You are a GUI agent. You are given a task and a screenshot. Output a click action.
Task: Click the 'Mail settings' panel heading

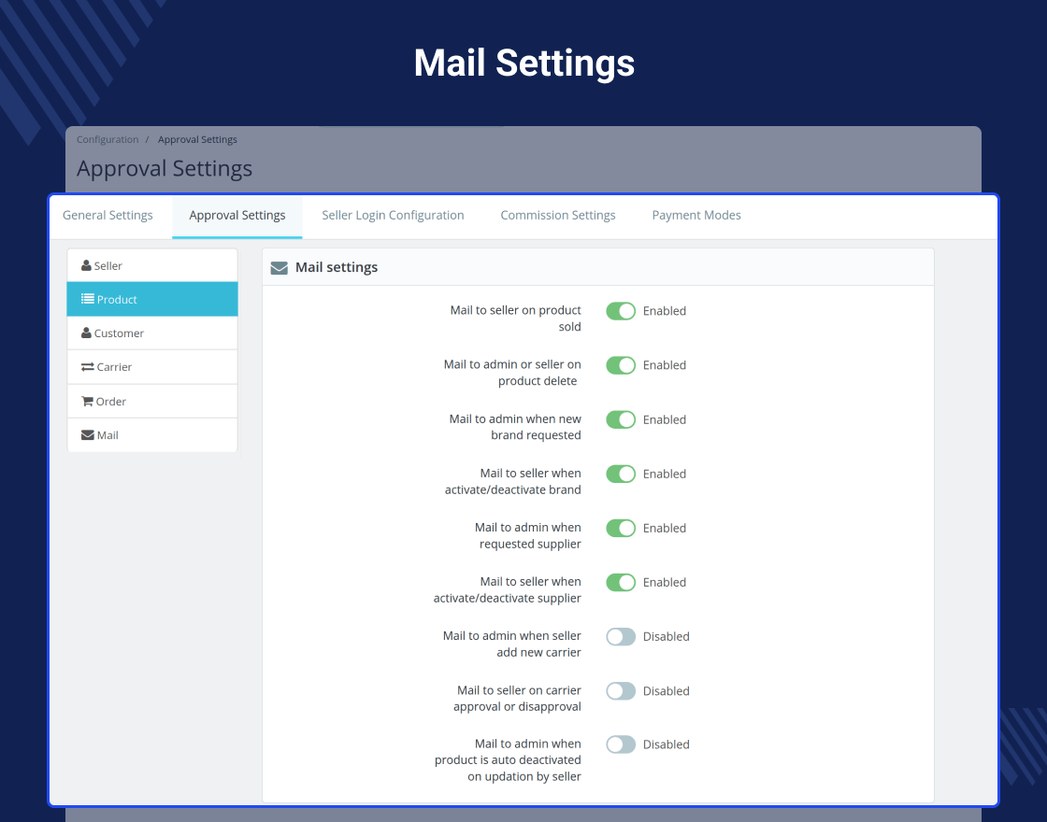tap(337, 267)
